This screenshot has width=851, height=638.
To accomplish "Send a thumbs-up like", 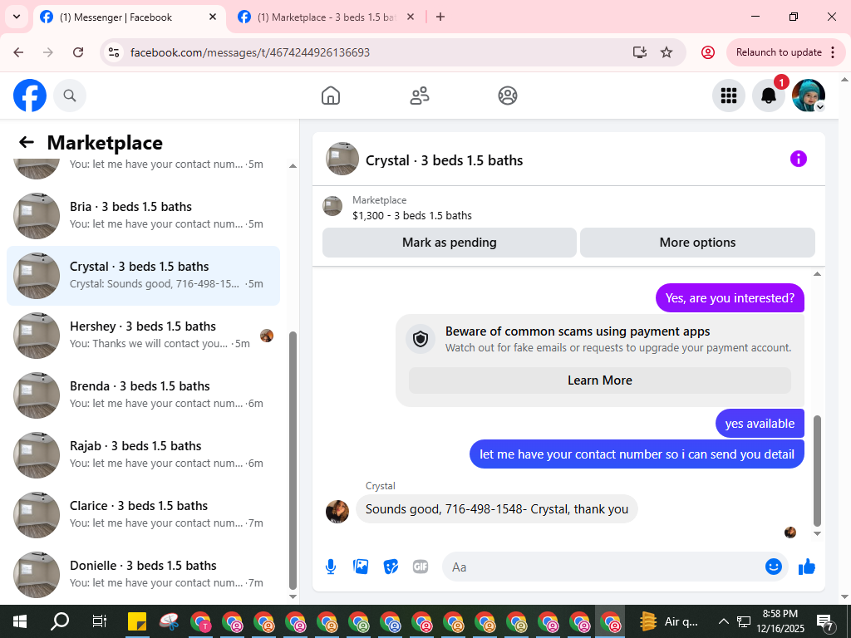I will point(807,567).
